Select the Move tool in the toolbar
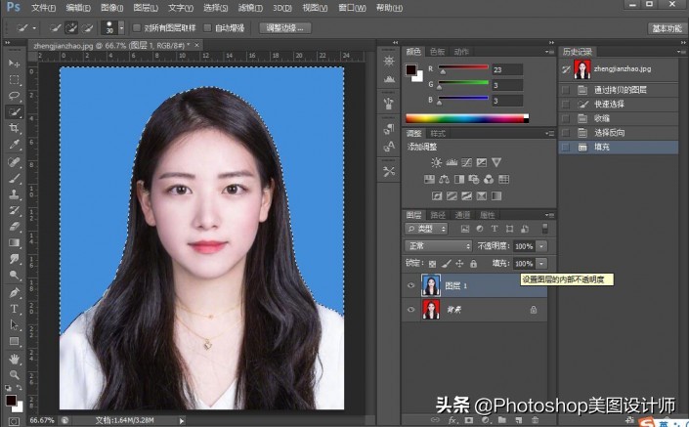 [x=14, y=63]
